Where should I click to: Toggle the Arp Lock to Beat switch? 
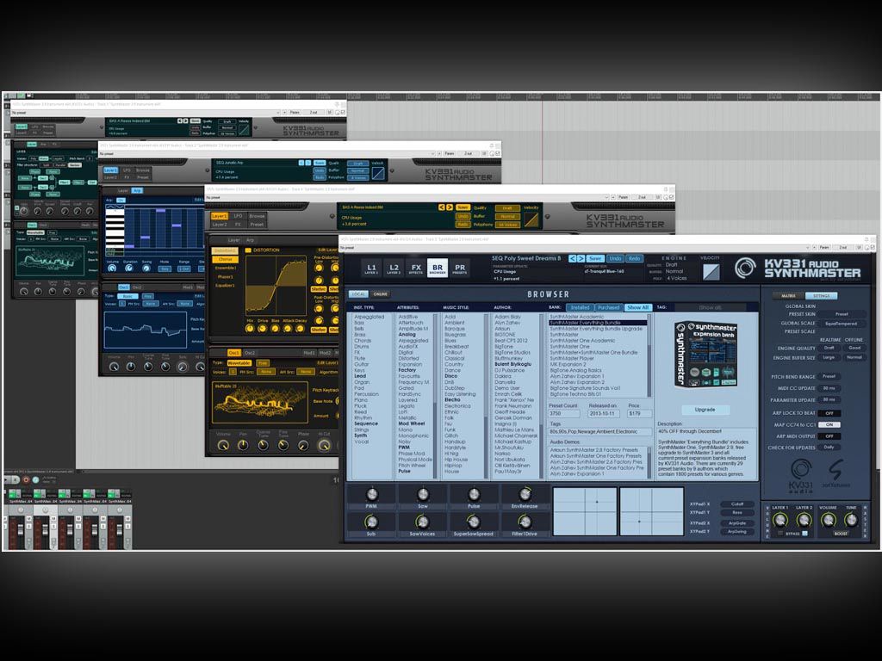click(x=829, y=413)
